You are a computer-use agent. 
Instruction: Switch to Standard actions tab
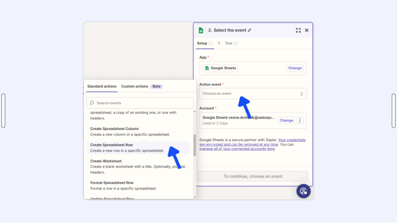[102, 86]
